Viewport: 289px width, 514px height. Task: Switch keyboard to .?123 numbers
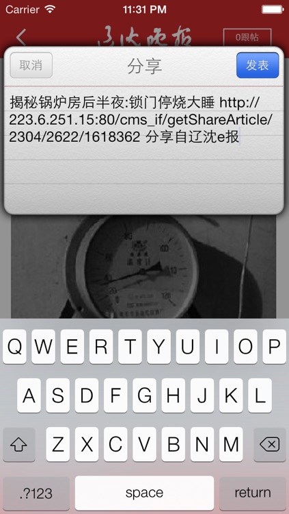(x=36, y=493)
